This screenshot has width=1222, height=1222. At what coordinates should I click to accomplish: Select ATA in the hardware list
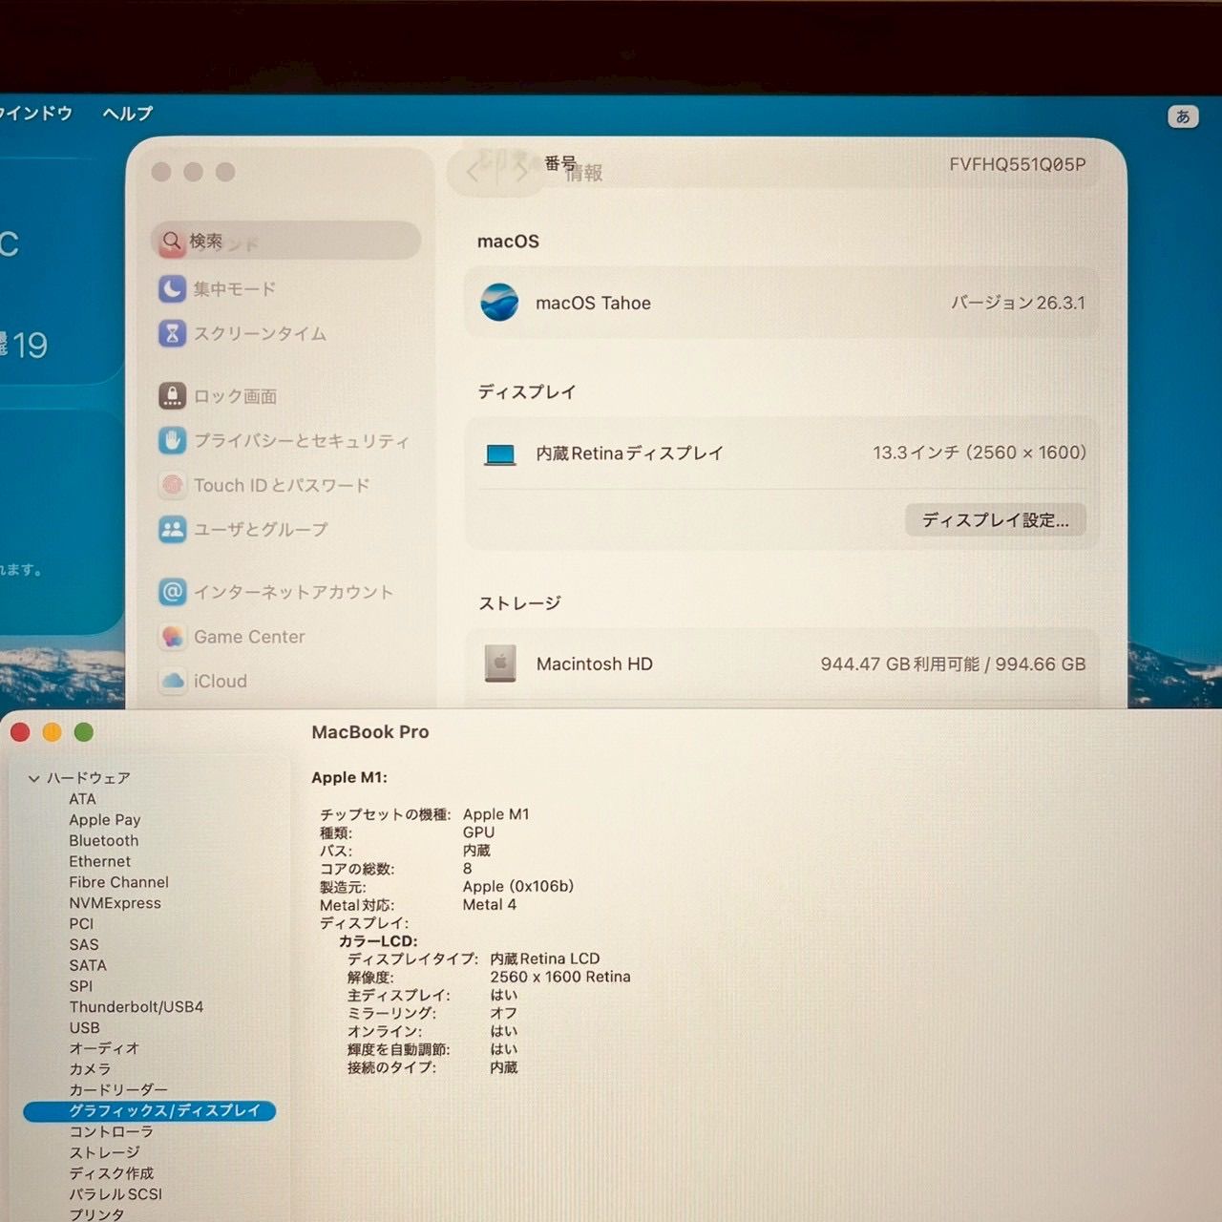point(82,799)
